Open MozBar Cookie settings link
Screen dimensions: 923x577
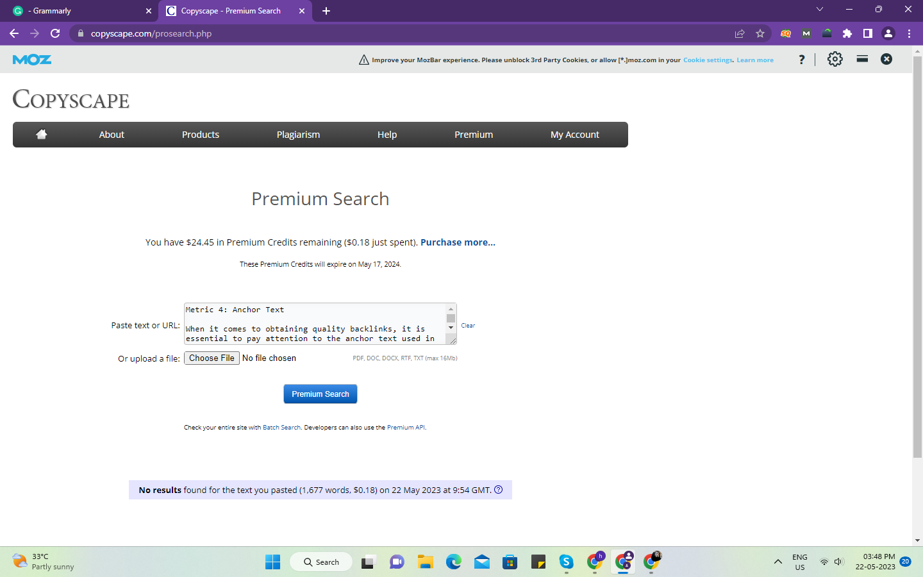[x=708, y=60]
